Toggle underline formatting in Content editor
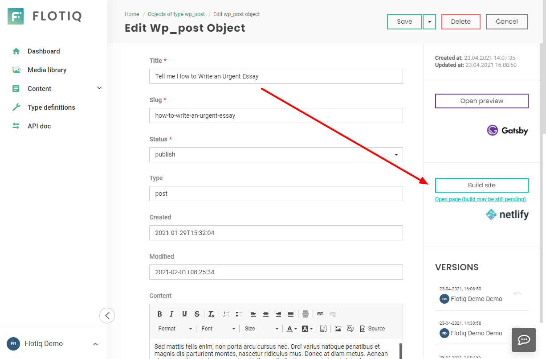Viewport: 546px width, 359px height. (184, 314)
